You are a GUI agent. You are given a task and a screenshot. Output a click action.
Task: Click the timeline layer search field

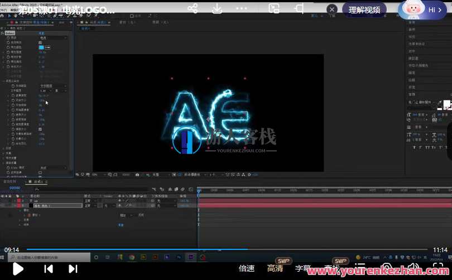pyautogui.click(x=91, y=189)
